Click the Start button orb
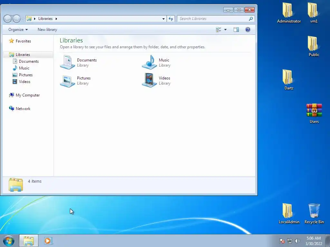Image resolution: width=330 pixels, height=247 pixels. [9, 241]
